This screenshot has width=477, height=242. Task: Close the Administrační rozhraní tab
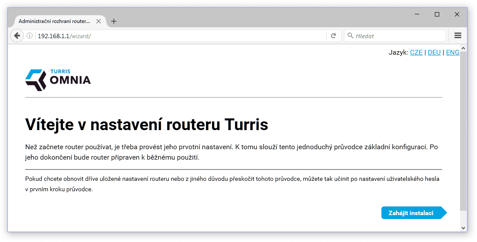99,21
